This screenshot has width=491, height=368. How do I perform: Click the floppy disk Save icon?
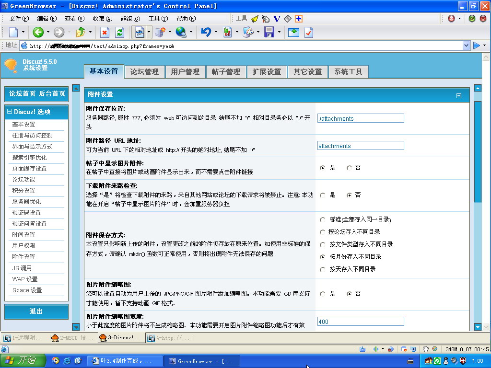click(269, 32)
